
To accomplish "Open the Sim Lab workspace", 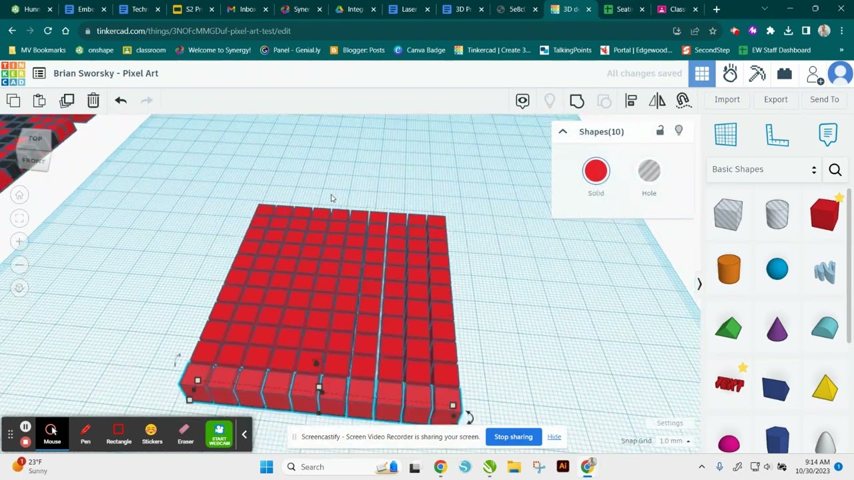I will (x=730, y=74).
